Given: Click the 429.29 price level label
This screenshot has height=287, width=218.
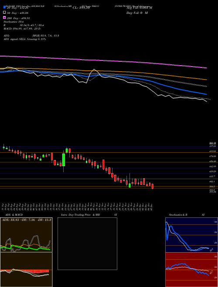Looking at the screenshot, I should pyautogui.click(x=213, y=171).
